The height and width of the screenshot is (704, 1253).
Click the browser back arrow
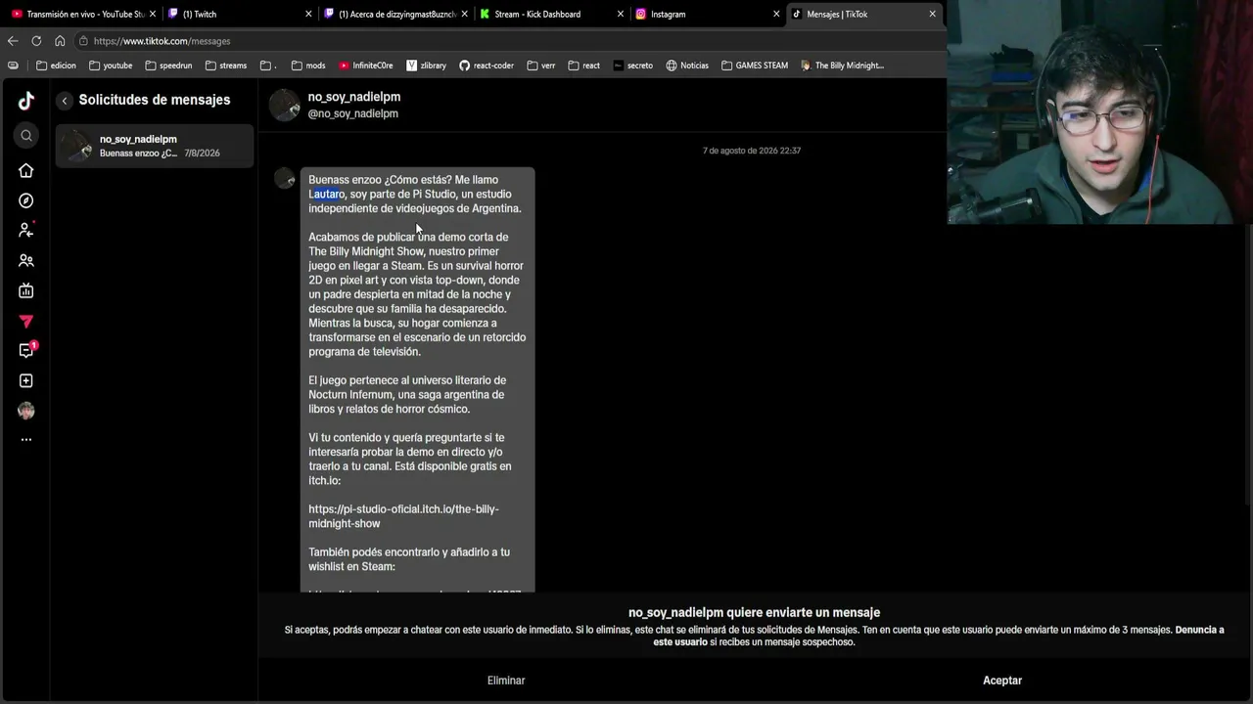(13, 41)
